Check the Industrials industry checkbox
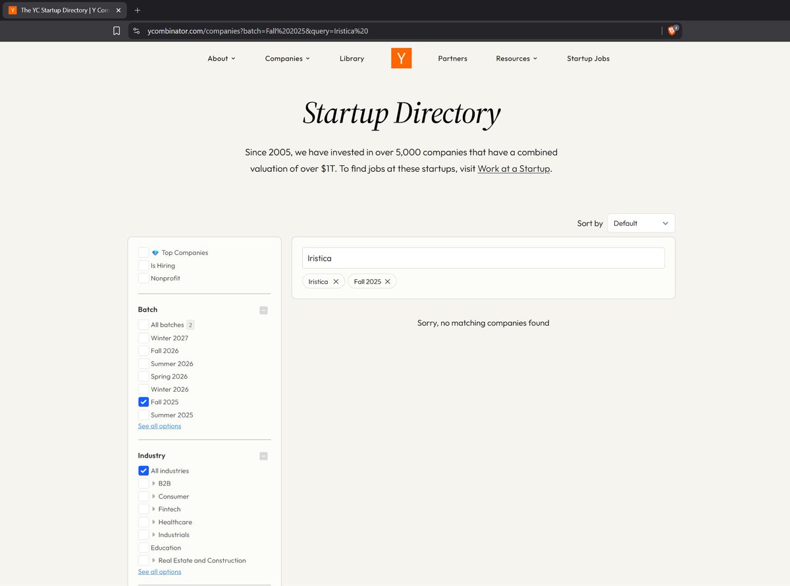The width and height of the screenshot is (790, 586). 144,535
